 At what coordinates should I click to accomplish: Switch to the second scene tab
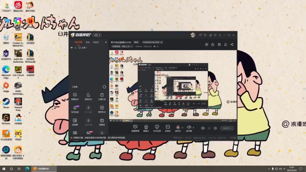coord(88,42)
